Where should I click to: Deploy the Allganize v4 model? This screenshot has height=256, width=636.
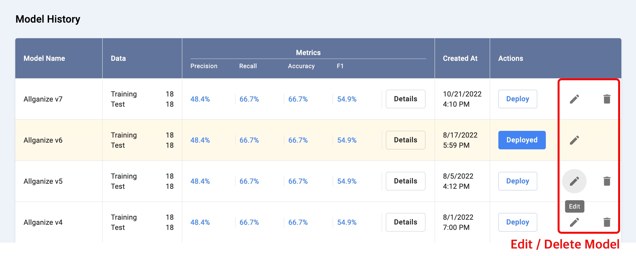tap(517, 222)
